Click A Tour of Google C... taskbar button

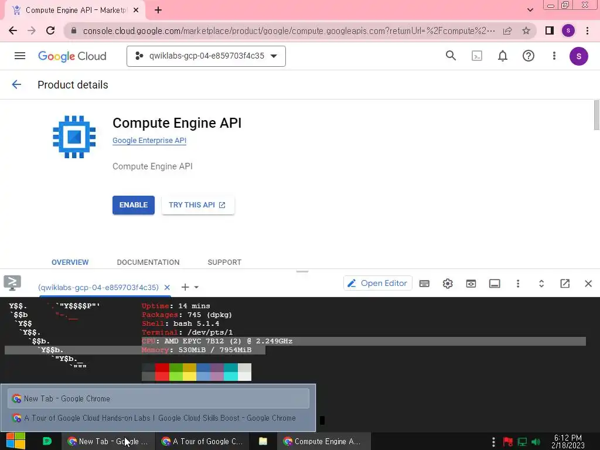[x=202, y=441]
